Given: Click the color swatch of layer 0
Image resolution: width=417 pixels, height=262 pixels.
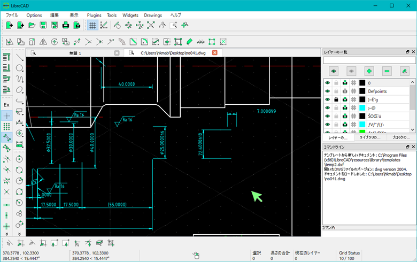Looking at the screenshot, I should tap(362, 83).
